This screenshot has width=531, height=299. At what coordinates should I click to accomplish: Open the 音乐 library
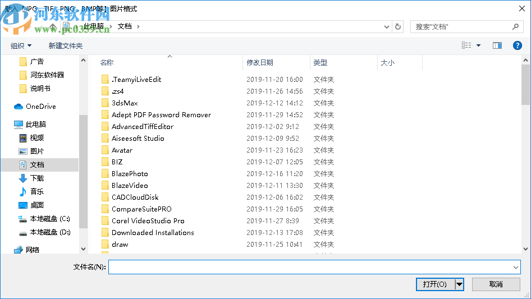(x=31, y=192)
